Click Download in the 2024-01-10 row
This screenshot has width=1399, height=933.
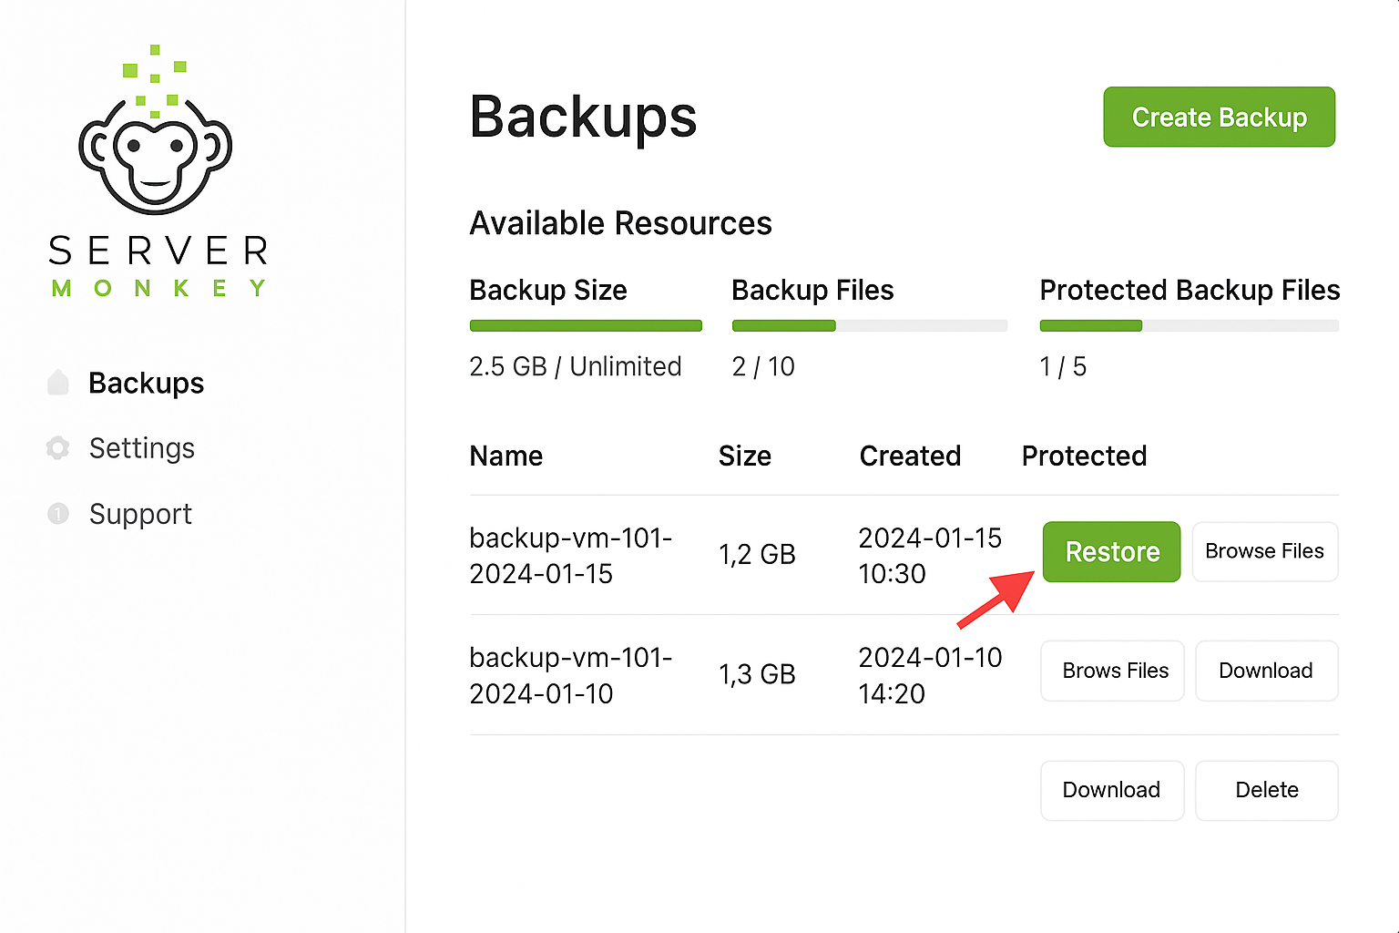(x=1266, y=671)
